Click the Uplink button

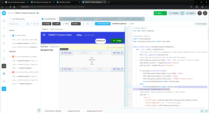(x=191, y=13)
